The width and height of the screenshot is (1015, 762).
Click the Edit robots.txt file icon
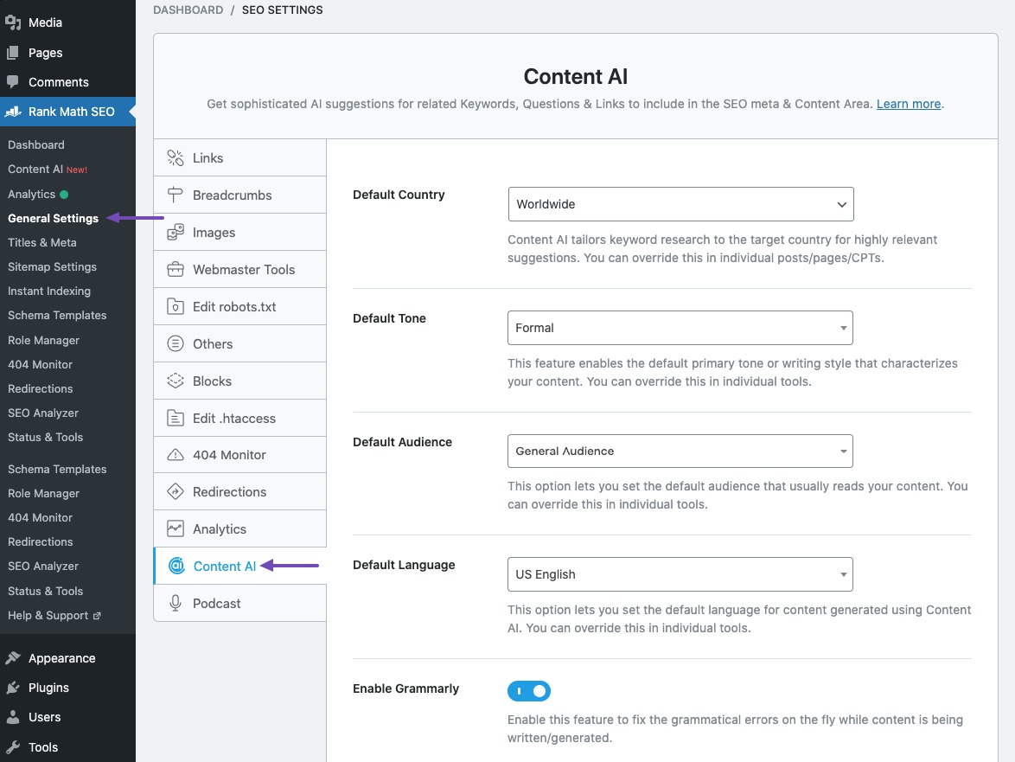[x=176, y=307]
